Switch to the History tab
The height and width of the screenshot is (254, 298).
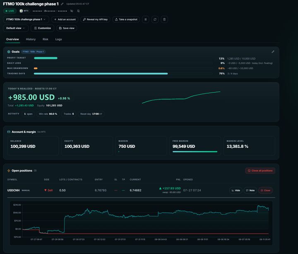click(31, 39)
